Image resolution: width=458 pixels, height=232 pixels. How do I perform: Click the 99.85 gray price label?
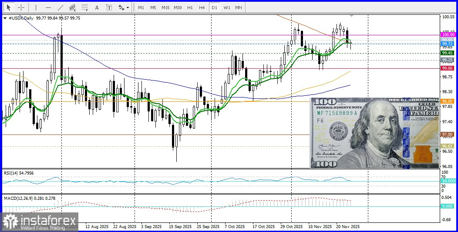(448, 40)
